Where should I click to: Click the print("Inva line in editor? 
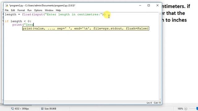[x=23, y=25]
